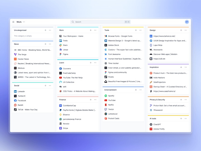The height and width of the screenshot is (151, 201).
Task: Click the Reddit bookmark icon
Action: 15,105
